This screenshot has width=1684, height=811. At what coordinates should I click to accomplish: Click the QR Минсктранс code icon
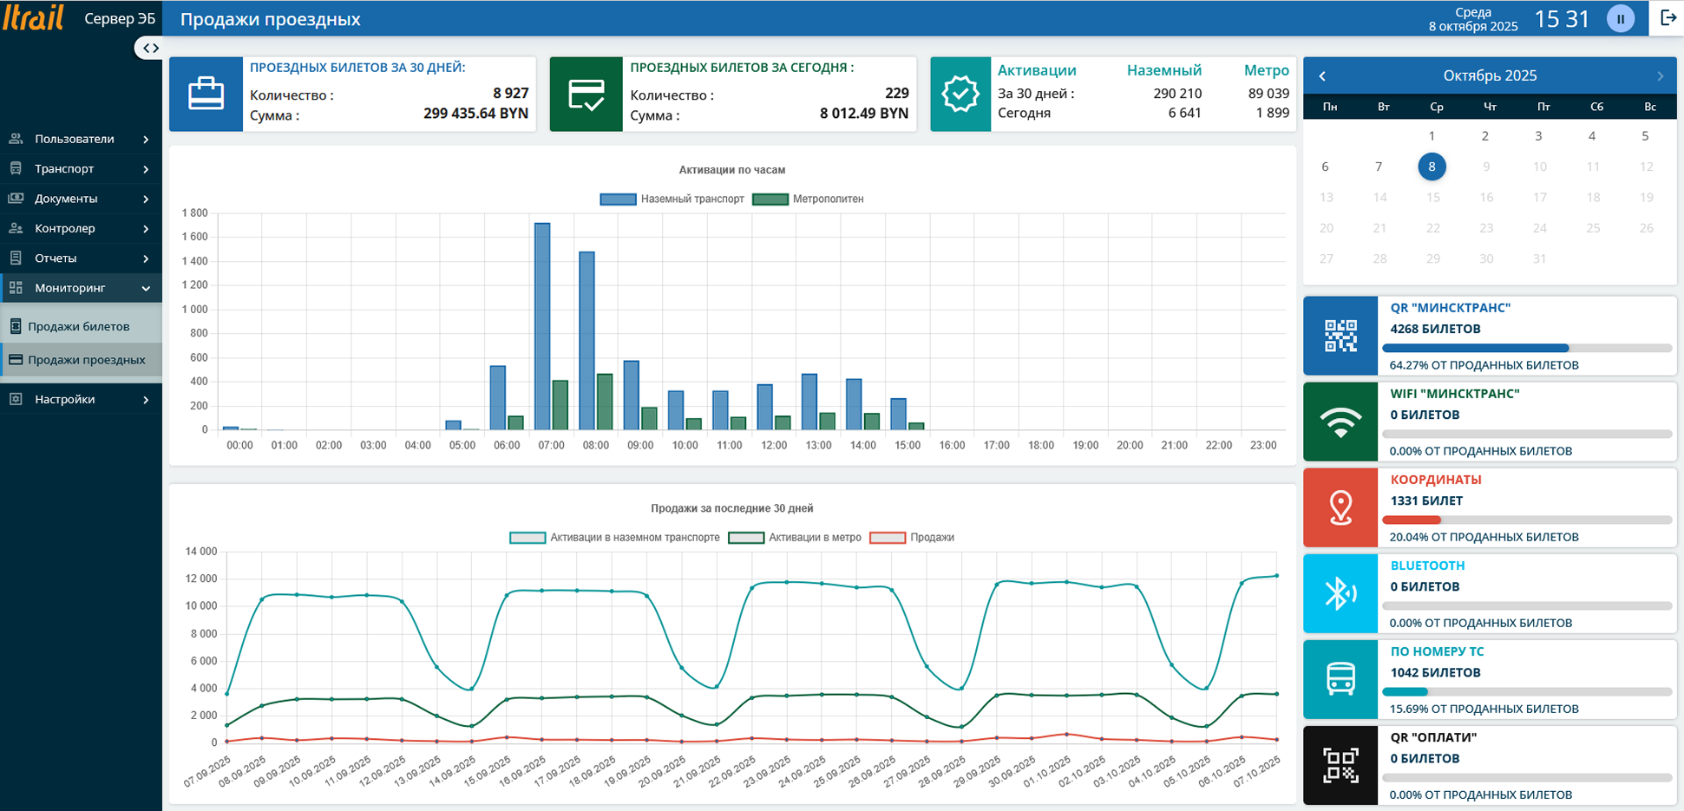(x=1340, y=336)
